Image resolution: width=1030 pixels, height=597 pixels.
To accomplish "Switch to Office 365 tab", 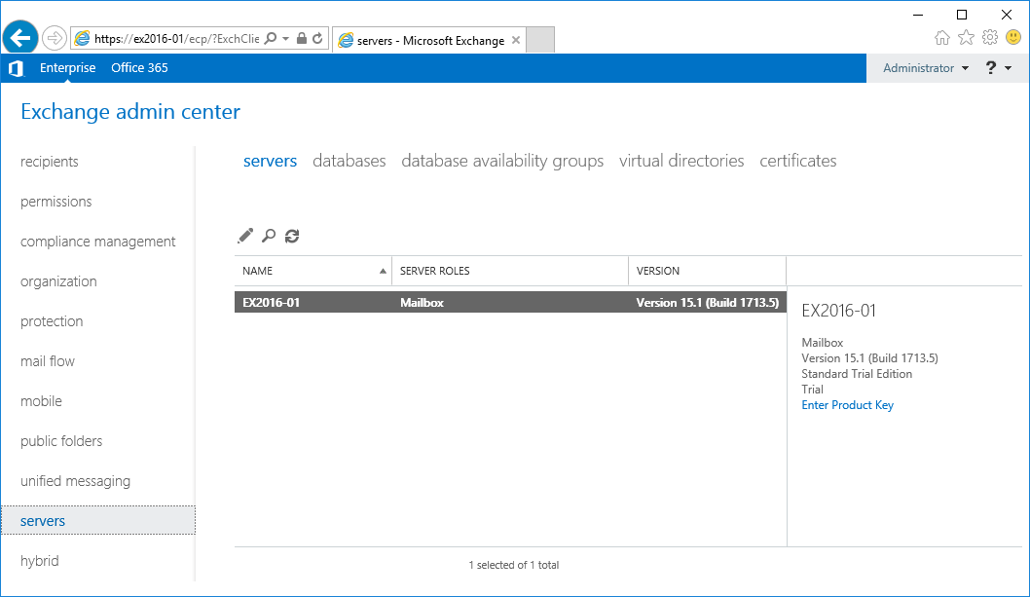I will [139, 68].
